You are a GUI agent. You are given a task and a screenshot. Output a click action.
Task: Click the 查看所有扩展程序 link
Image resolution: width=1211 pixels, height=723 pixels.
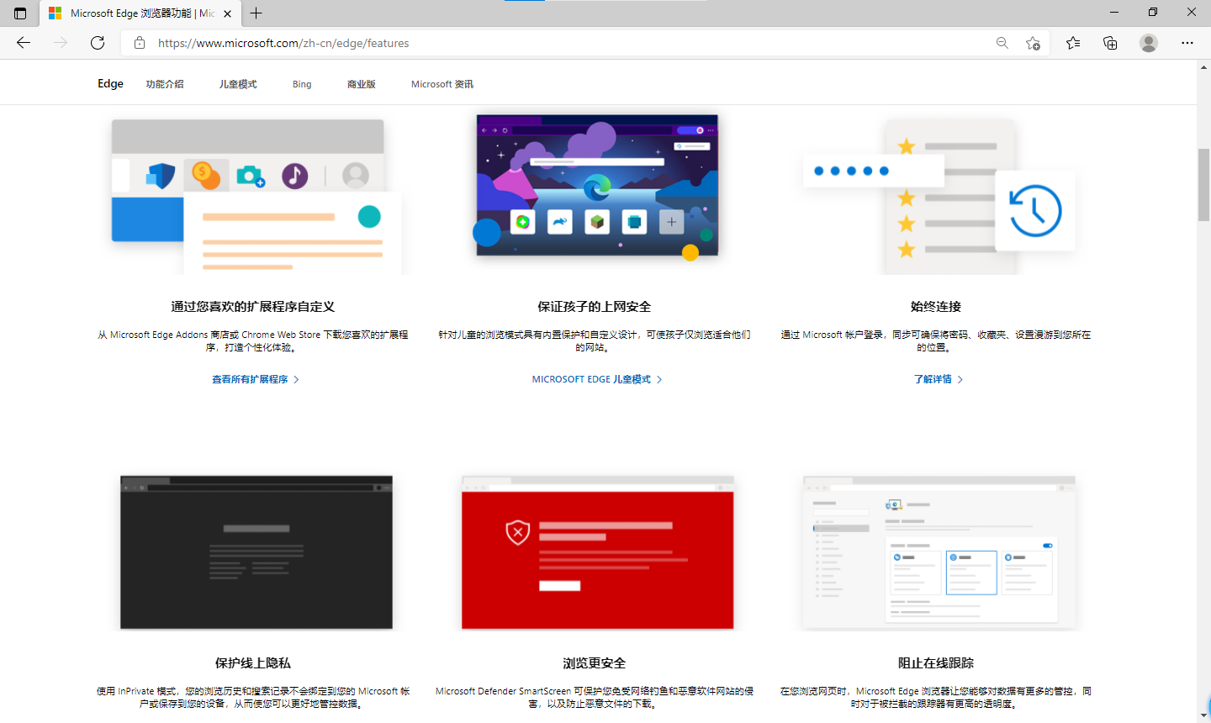click(256, 379)
